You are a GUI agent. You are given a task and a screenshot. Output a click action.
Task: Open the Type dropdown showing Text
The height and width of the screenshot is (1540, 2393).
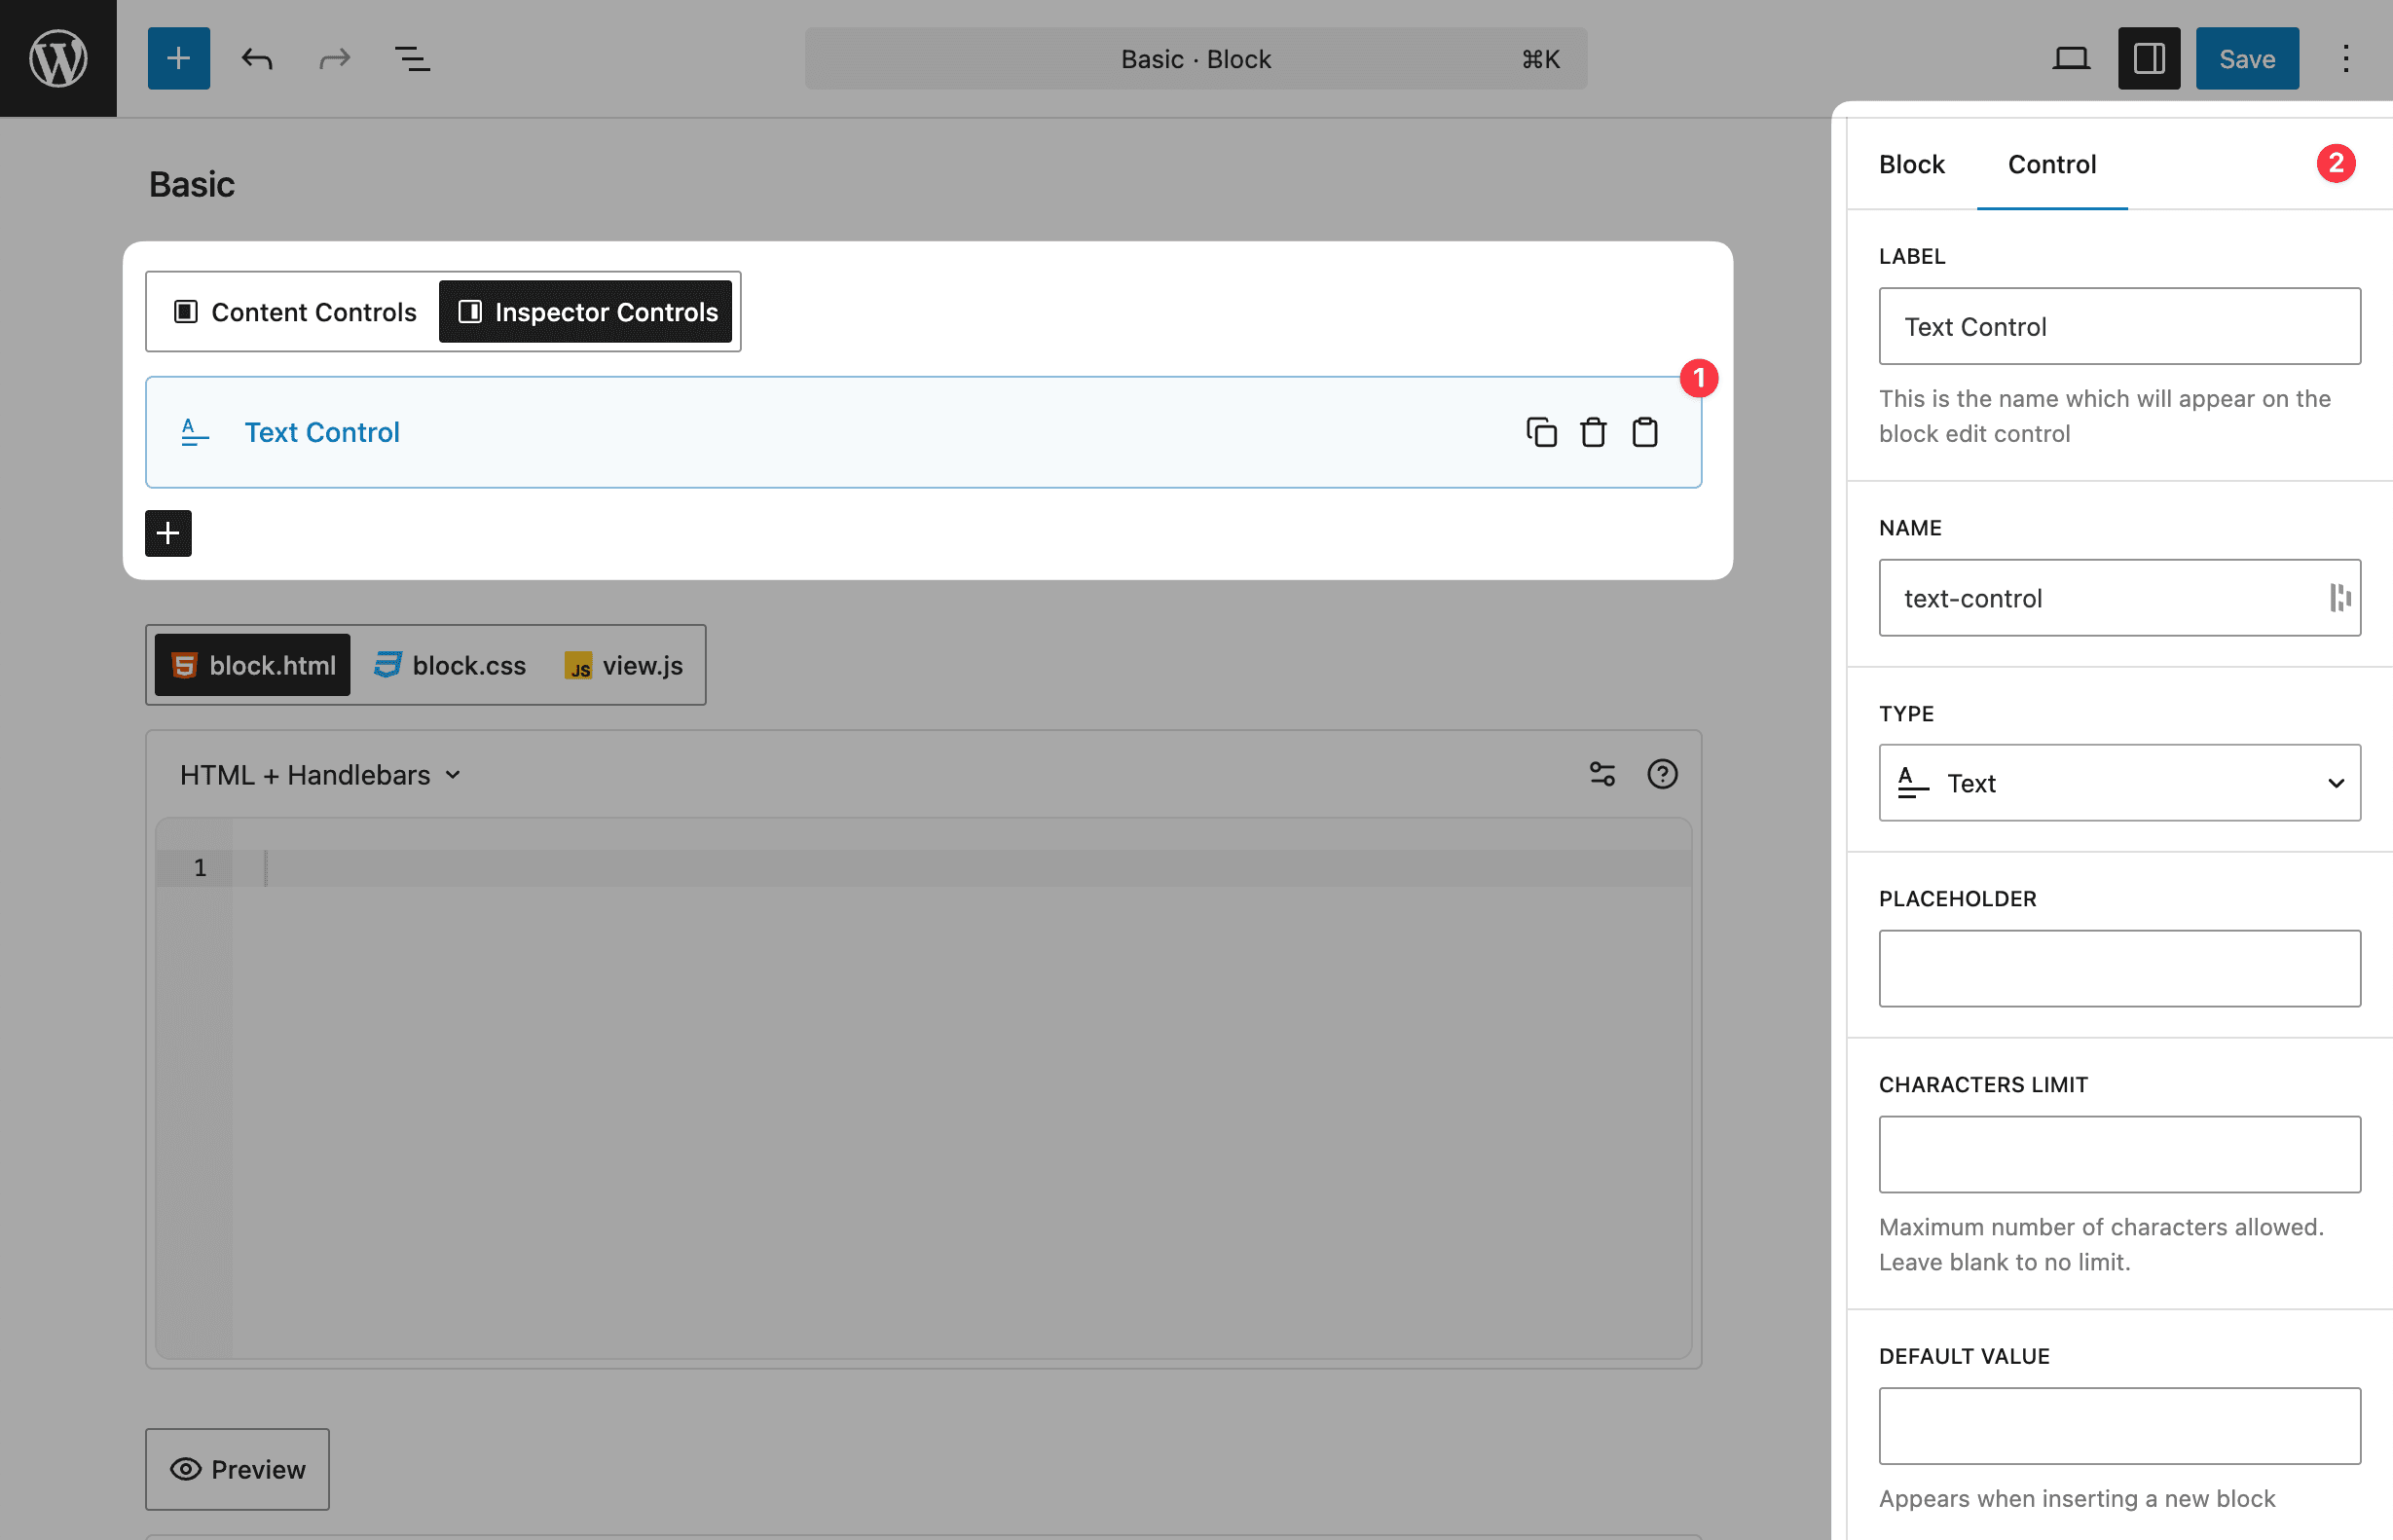pyautogui.click(x=2118, y=783)
